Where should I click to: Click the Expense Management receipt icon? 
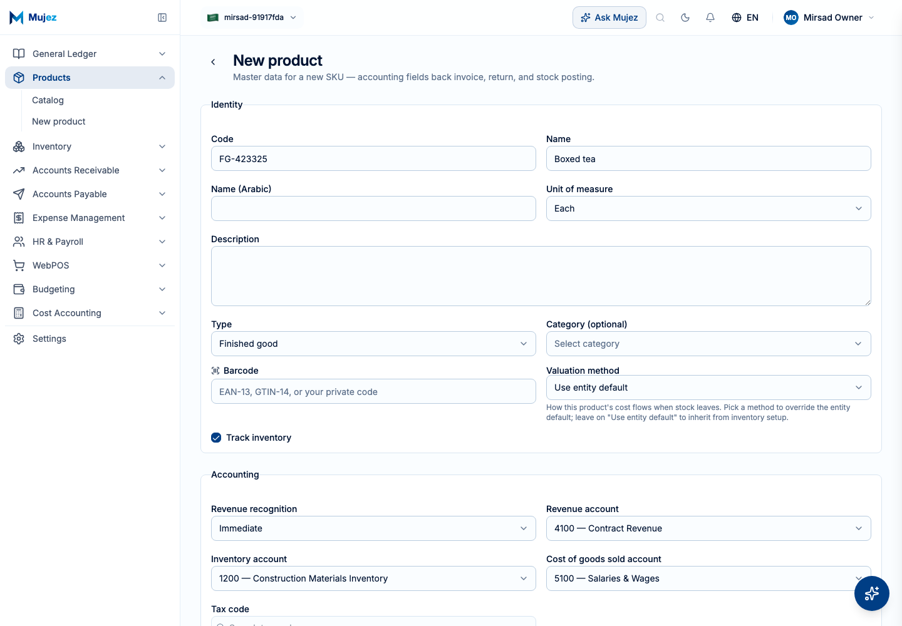pos(19,218)
